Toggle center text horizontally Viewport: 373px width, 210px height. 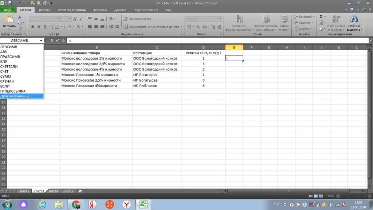tap(96, 27)
